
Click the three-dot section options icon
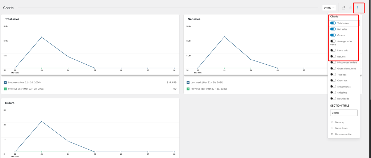(358, 8)
